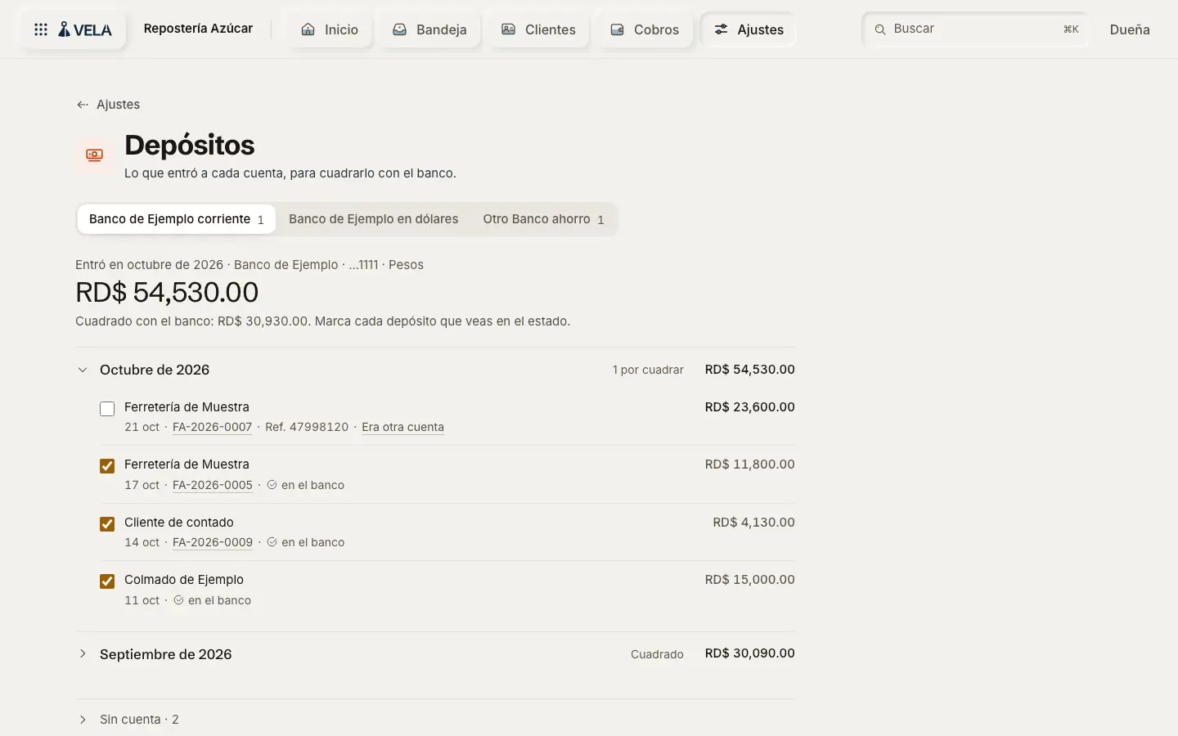Click the Bandeja inbox tray icon
This screenshot has height=736, width=1178.
(399, 29)
